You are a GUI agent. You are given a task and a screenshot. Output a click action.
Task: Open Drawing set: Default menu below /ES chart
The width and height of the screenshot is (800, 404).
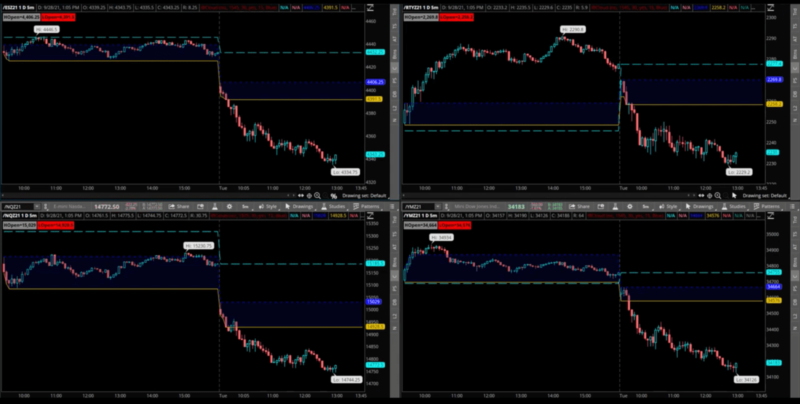click(364, 195)
